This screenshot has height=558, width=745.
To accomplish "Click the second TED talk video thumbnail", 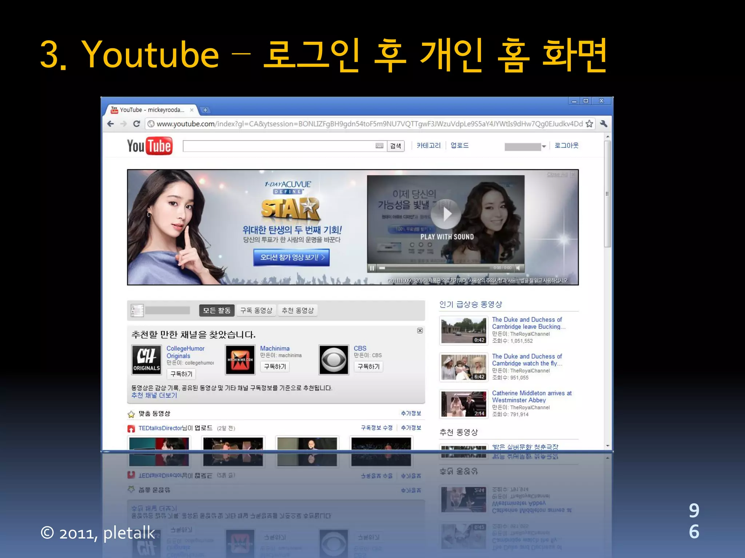I will coord(233,444).
